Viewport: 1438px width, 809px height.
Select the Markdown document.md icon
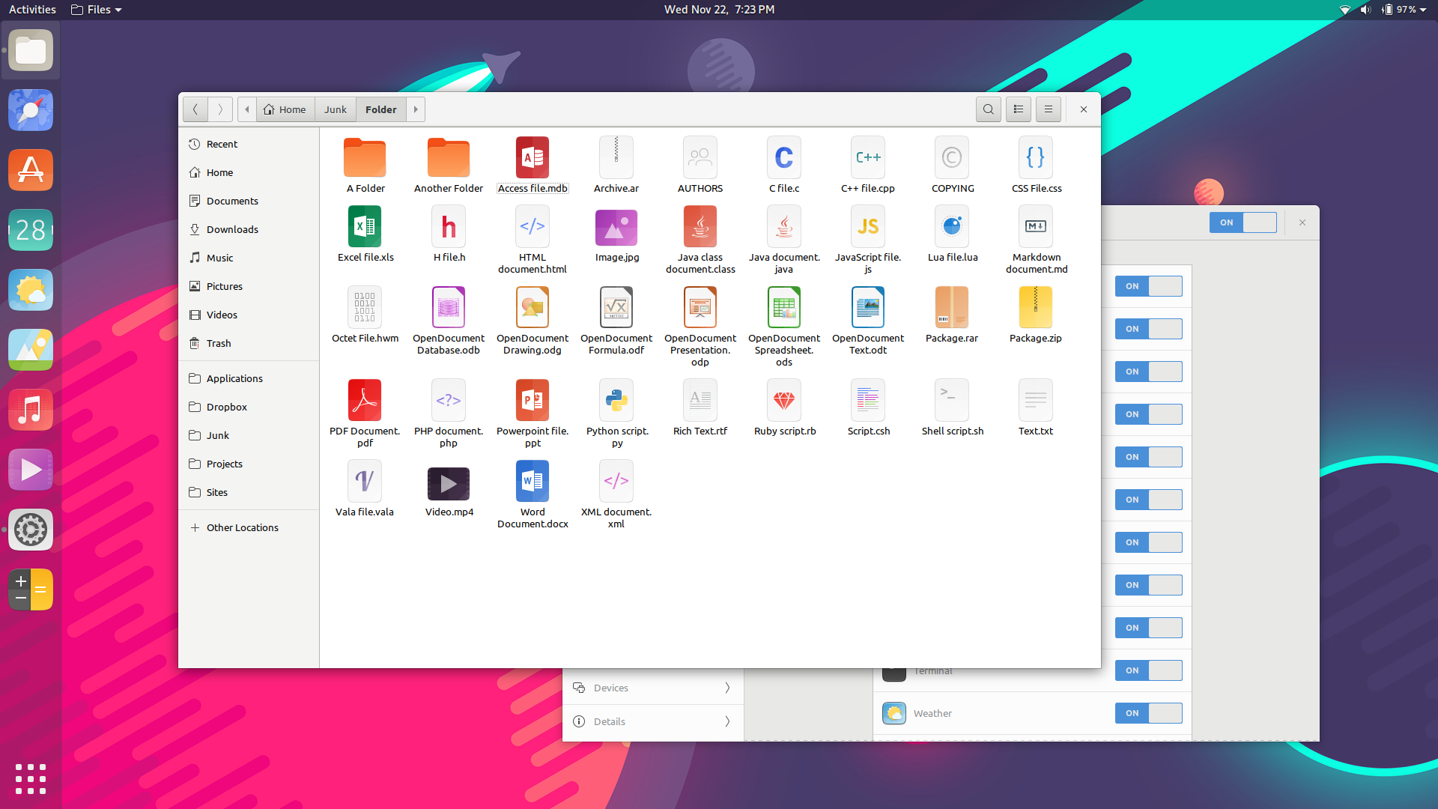coord(1036,226)
